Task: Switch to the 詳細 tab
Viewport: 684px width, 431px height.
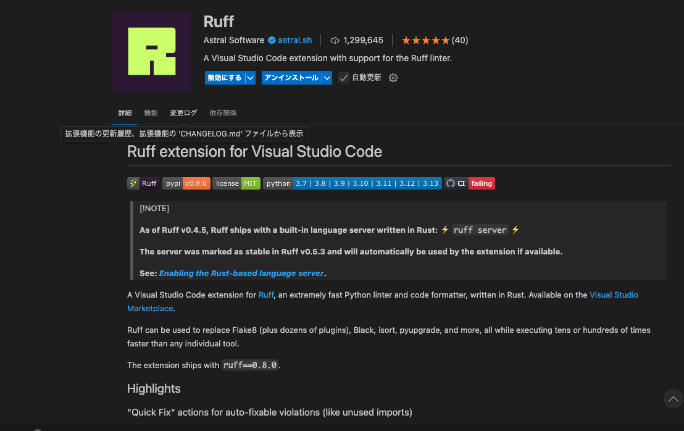Action: (x=125, y=113)
